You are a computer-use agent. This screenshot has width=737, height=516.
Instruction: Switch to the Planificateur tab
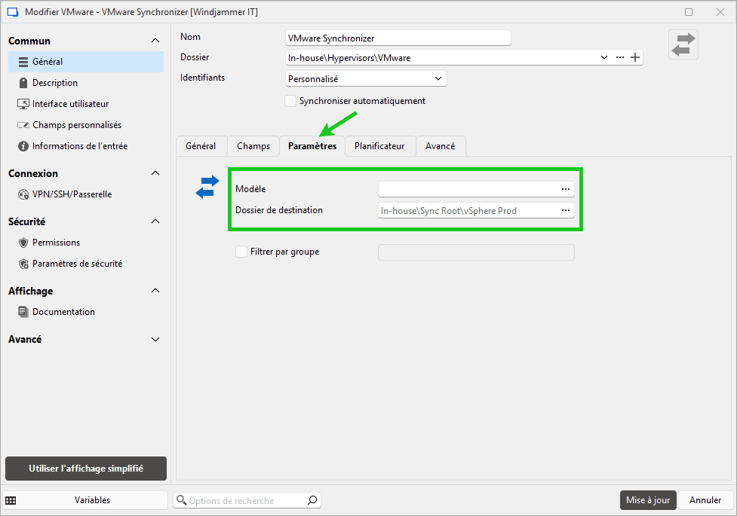coord(379,146)
